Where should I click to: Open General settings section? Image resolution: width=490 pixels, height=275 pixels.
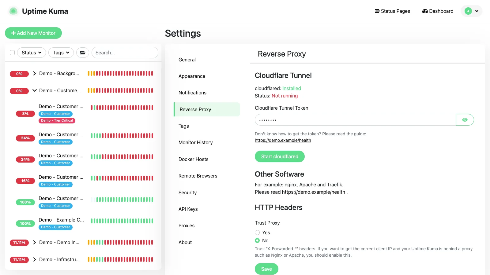[x=207, y=60]
